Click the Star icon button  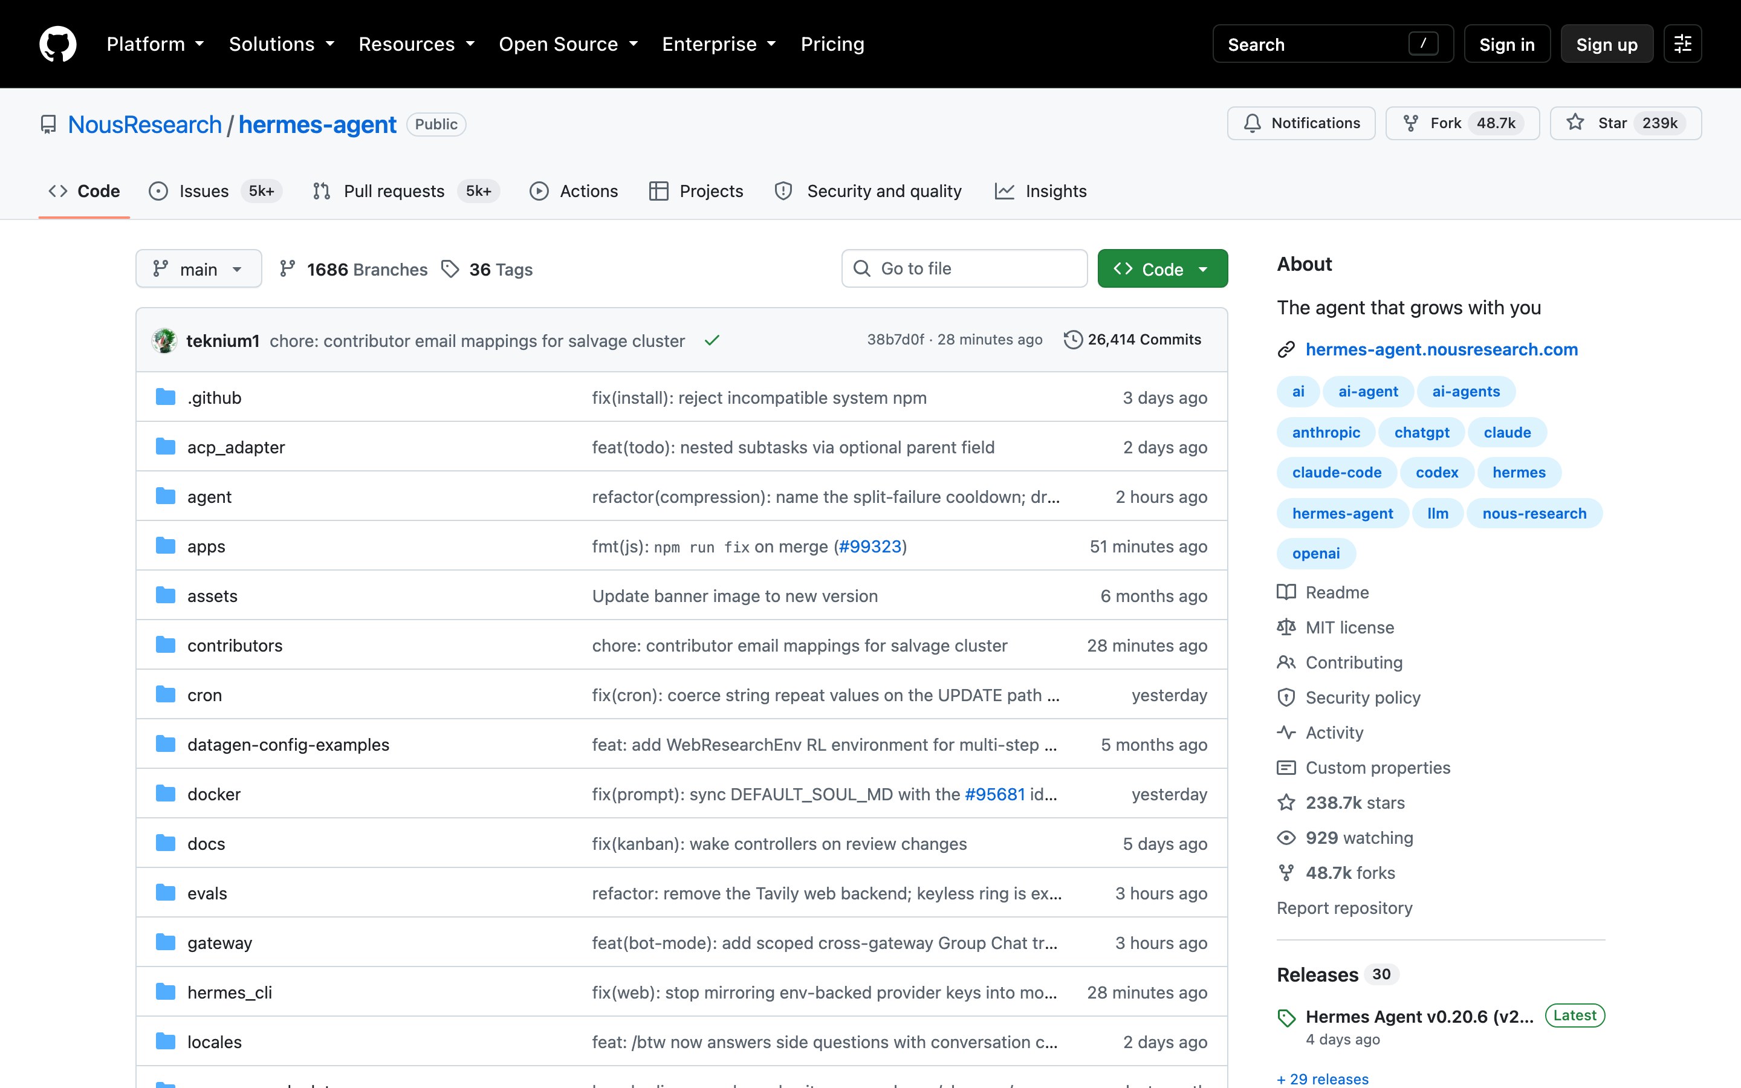(1575, 123)
